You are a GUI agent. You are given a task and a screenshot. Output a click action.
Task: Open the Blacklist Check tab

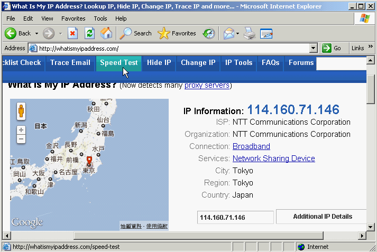click(23, 63)
